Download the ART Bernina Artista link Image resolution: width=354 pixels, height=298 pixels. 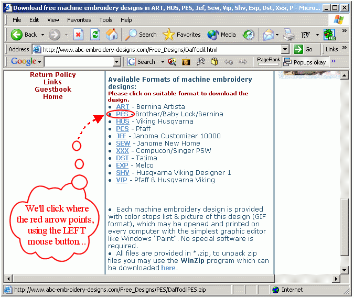123,107
